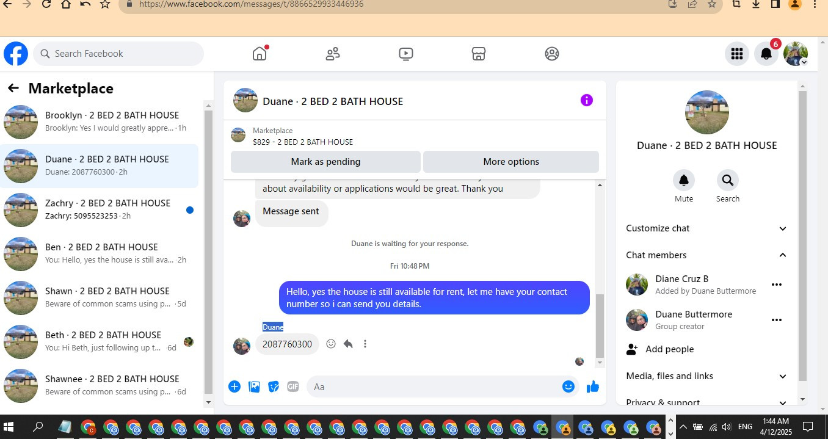Open Brooklyn 2 BED 2 BATH HOUSE chat
The width and height of the screenshot is (828, 439).
(x=100, y=122)
